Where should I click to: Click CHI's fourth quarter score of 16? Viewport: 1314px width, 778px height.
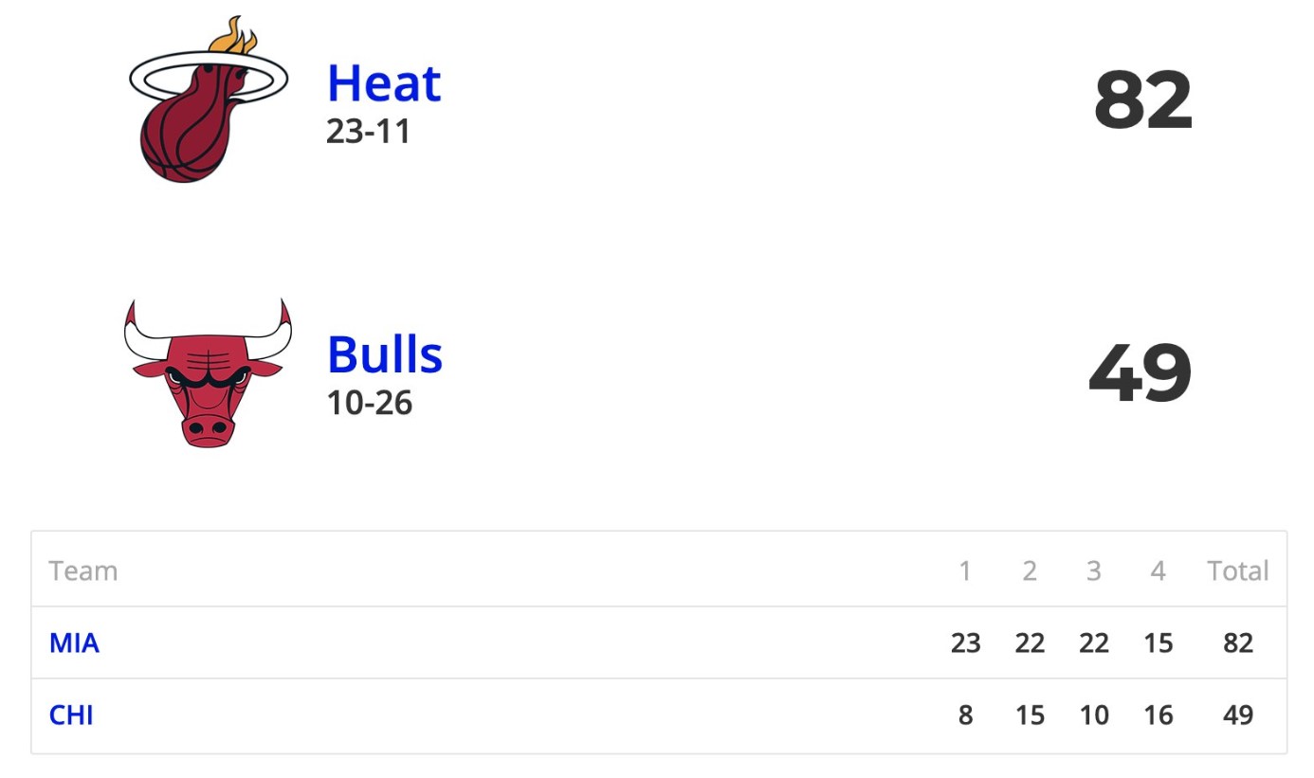pos(1158,715)
